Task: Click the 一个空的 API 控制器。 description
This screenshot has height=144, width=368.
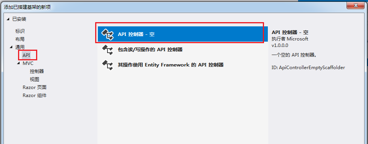Action: [294, 55]
